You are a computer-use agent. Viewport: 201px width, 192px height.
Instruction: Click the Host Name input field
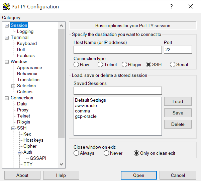pos(118,50)
